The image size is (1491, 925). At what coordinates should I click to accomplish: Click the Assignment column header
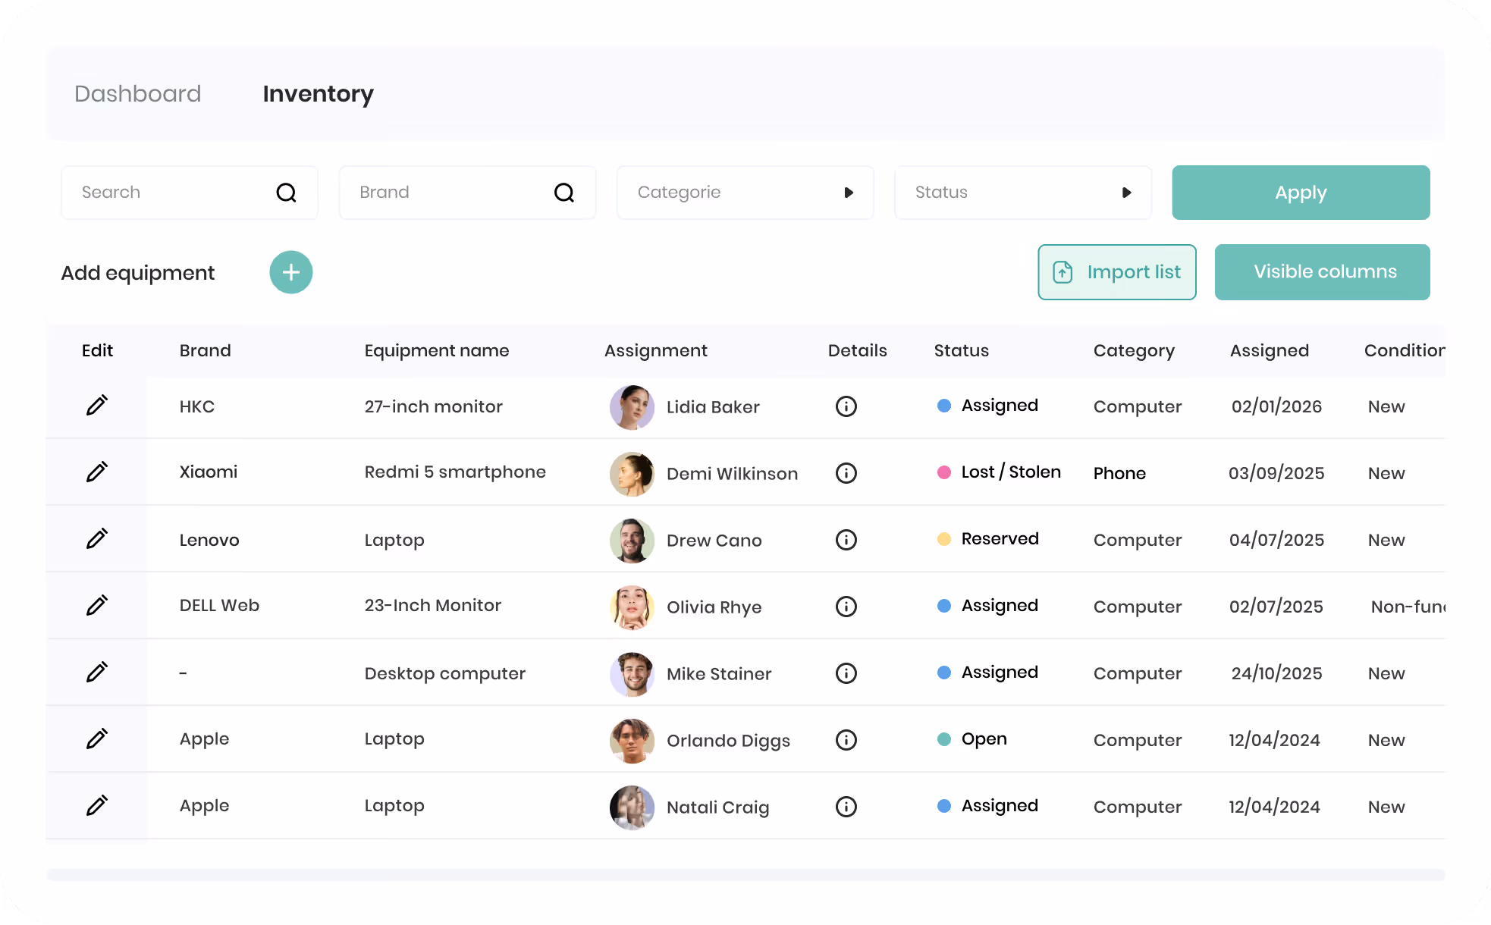pyautogui.click(x=655, y=350)
